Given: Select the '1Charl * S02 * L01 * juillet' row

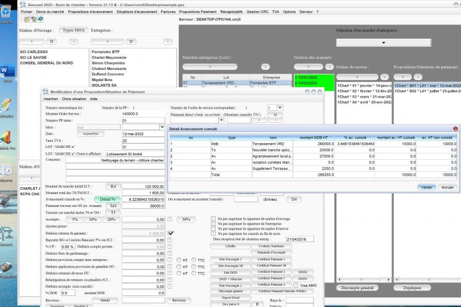Looking at the screenshot, I should pos(427,91).
